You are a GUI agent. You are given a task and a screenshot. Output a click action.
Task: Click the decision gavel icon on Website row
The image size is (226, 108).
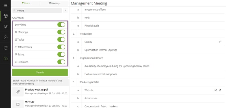[220, 90]
